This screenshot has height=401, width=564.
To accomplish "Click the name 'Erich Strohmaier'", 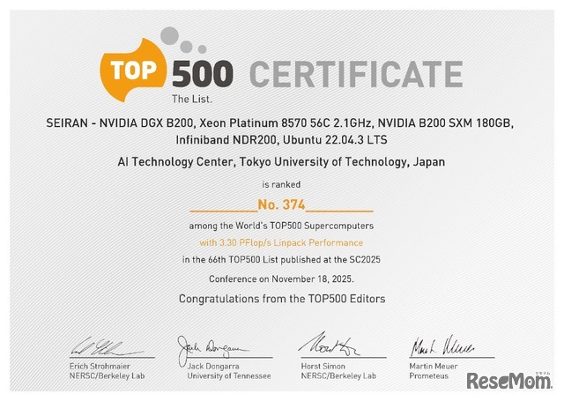I will click(x=100, y=366).
